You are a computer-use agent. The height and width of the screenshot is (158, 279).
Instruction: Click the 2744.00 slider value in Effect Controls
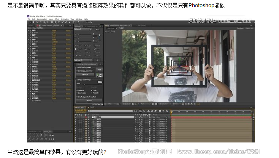[x=55, y=42]
